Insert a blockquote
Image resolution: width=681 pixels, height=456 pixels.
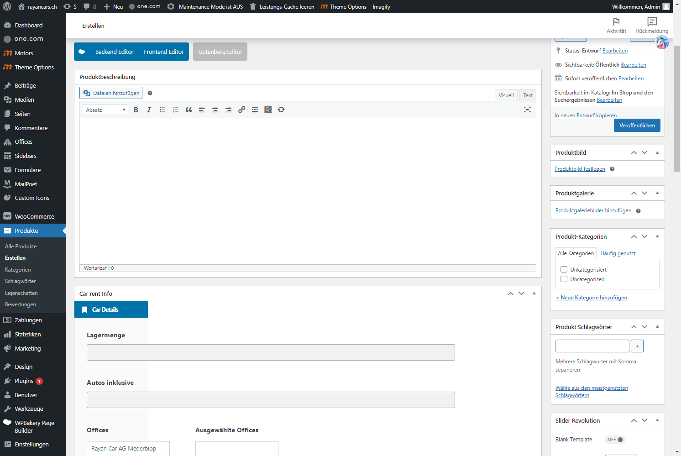[189, 110]
